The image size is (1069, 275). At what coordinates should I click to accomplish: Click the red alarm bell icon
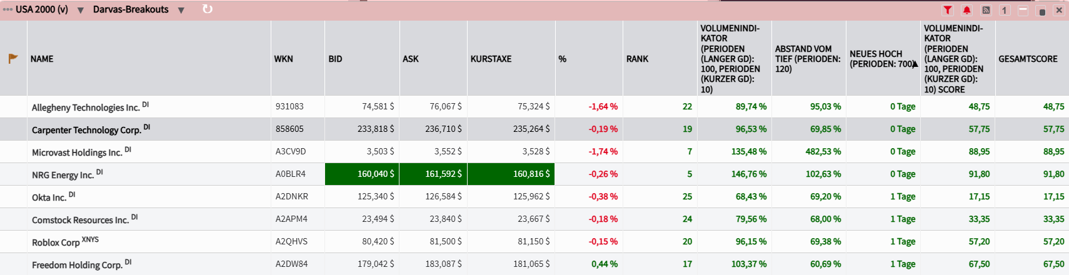(967, 10)
